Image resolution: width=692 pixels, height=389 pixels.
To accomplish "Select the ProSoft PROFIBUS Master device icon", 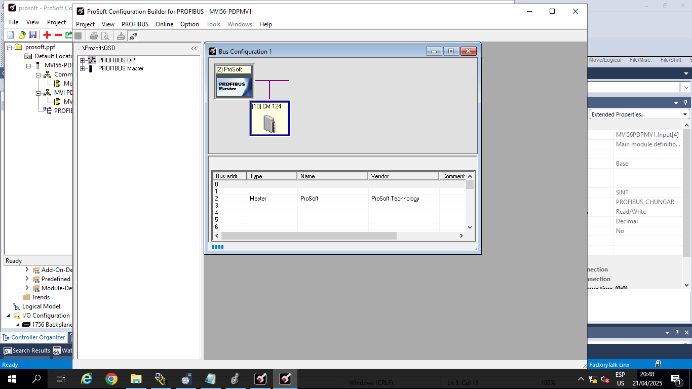I will pyautogui.click(x=234, y=82).
